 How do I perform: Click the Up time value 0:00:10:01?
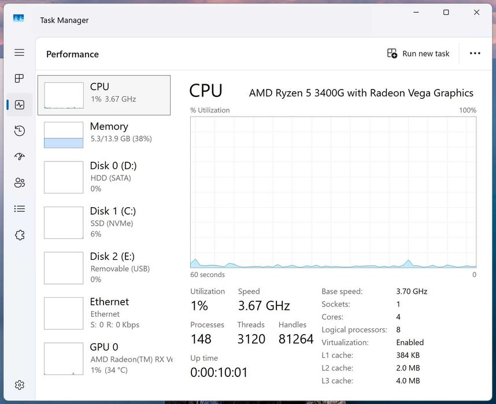click(219, 372)
